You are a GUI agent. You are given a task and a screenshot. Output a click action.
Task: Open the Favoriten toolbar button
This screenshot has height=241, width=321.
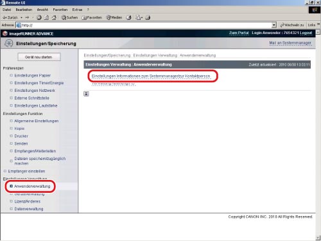pyautogui.click(x=92, y=17)
